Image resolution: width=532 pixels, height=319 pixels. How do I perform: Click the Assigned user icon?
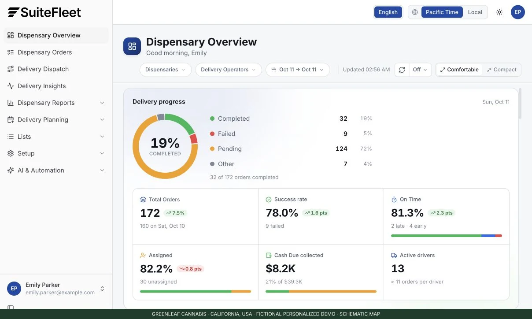143,256
